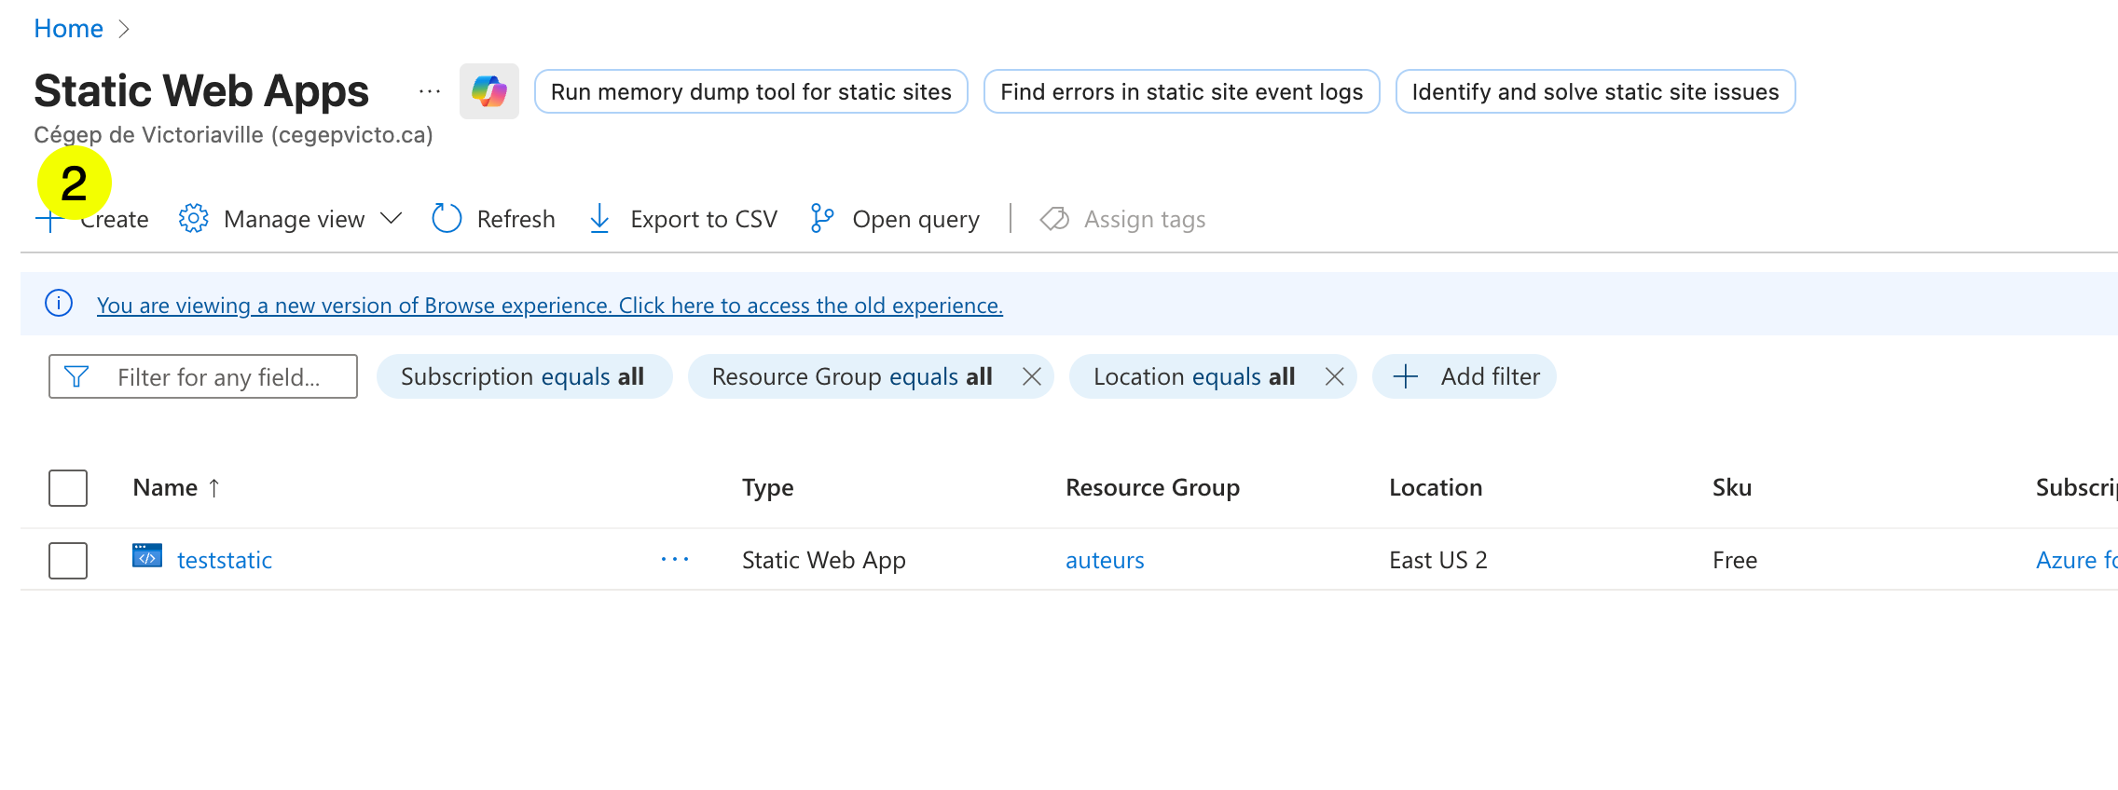Click the Free sku cell
This screenshot has width=2118, height=790.
coord(1734,560)
